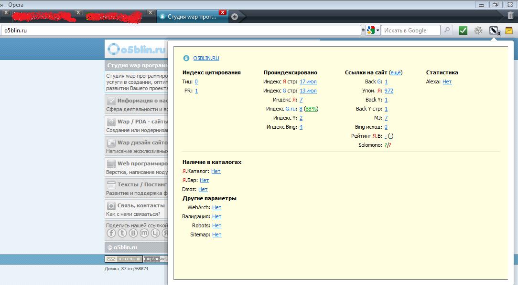The image size is (518, 285).
Task: Open the yellow notes extension icon
Action: (x=509, y=31)
